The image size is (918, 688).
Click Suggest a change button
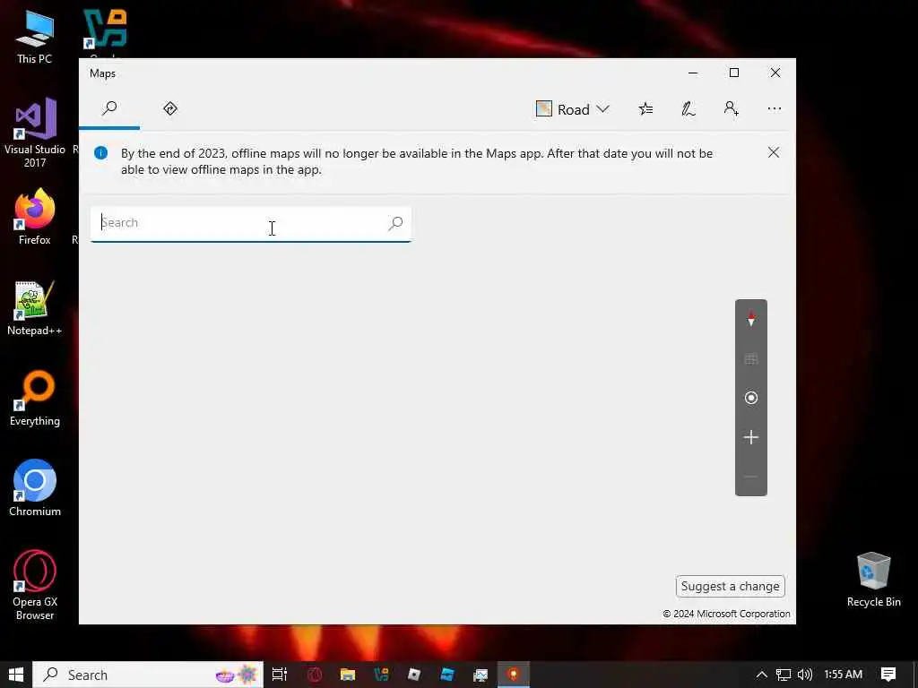(730, 586)
